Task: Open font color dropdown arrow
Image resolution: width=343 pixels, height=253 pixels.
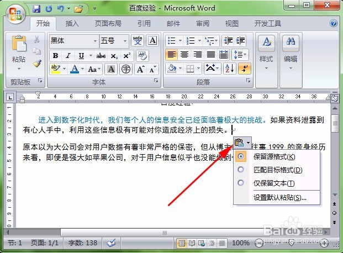Action: 83,69
